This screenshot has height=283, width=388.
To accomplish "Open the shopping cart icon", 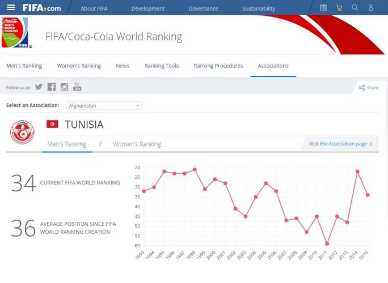I will [339, 8].
